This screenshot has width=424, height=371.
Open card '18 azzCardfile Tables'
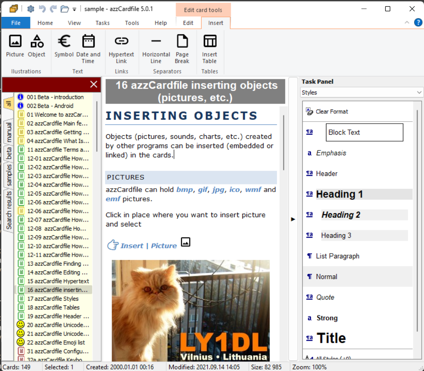(x=53, y=307)
